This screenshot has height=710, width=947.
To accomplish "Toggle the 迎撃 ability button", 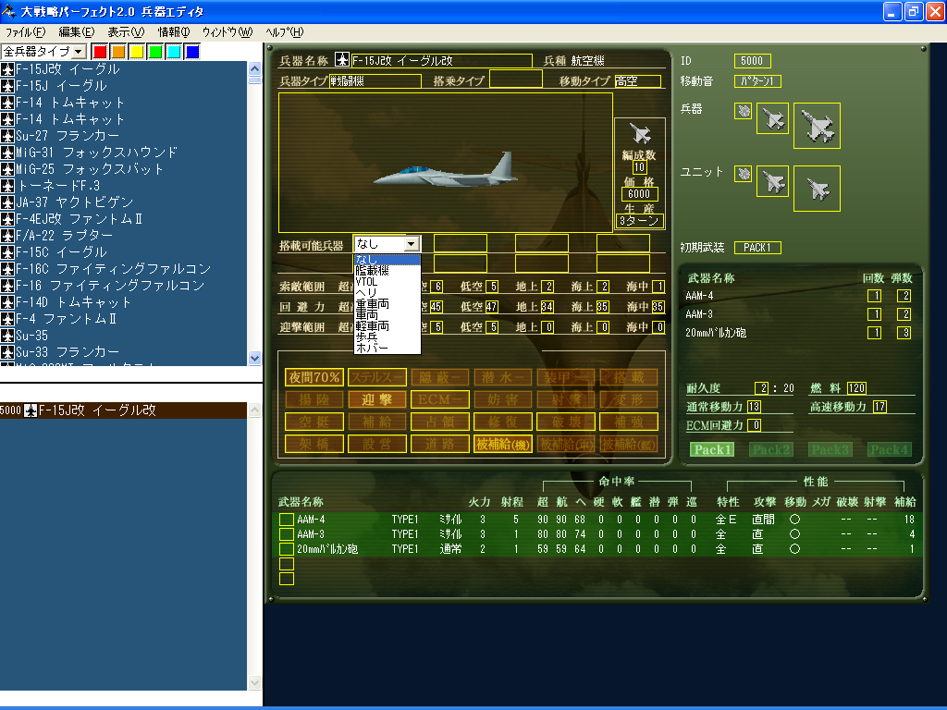I will (376, 399).
